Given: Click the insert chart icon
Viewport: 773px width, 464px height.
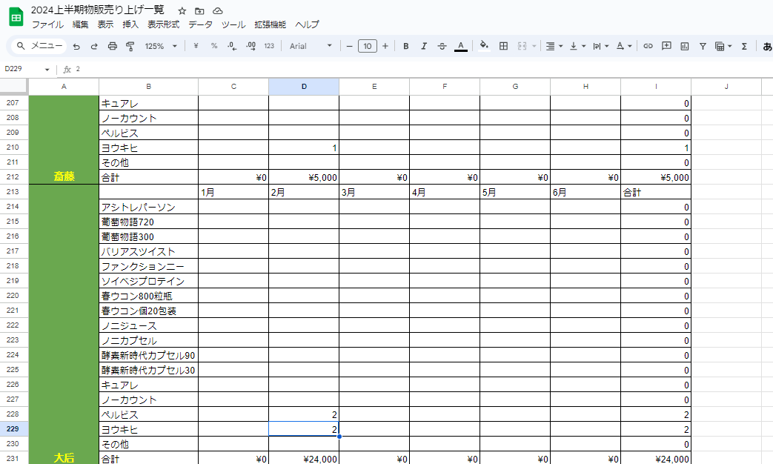Looking at the screenshot, I should click(685, 46).
